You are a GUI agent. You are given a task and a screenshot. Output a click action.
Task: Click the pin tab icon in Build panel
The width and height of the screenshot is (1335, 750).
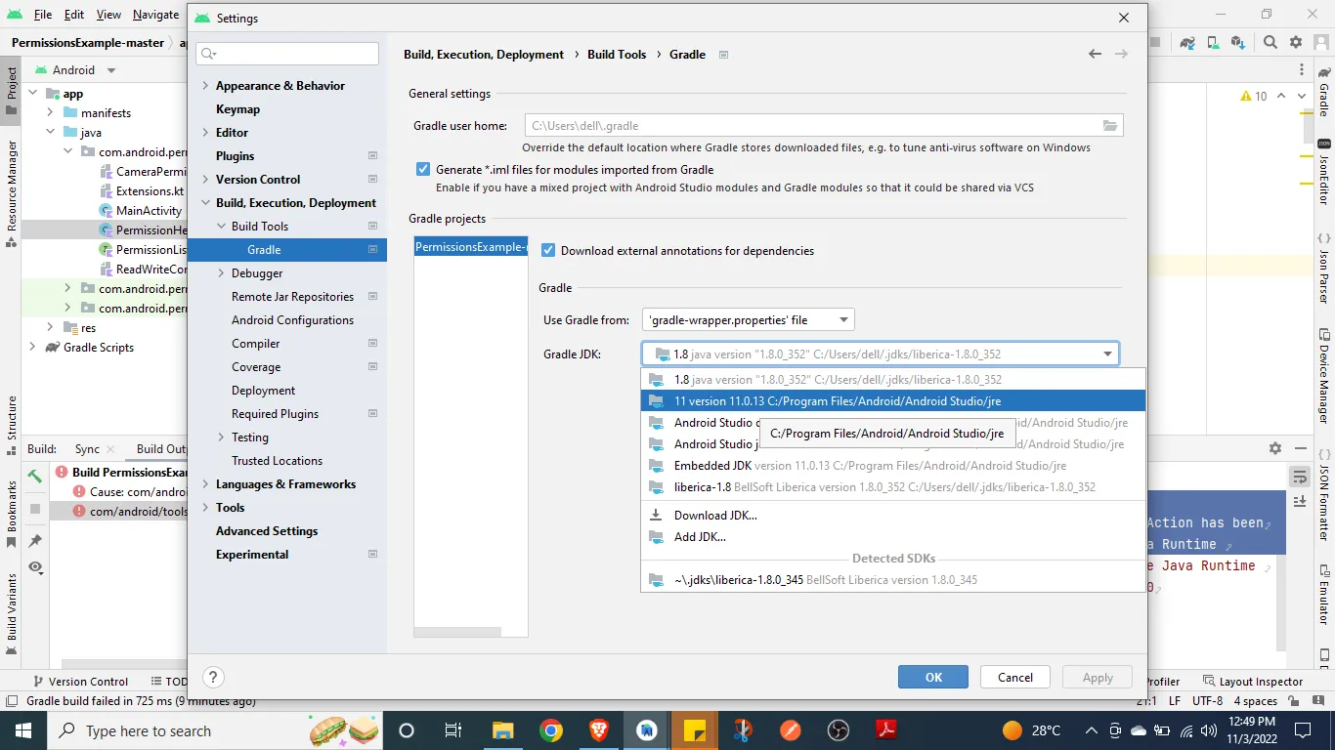35,540
